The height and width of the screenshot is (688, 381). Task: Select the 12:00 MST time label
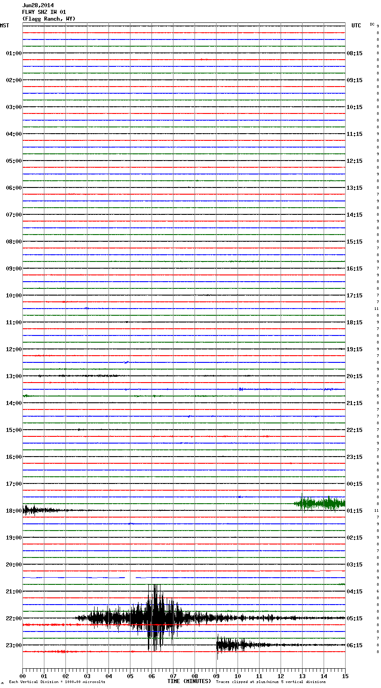coord(13,349)
